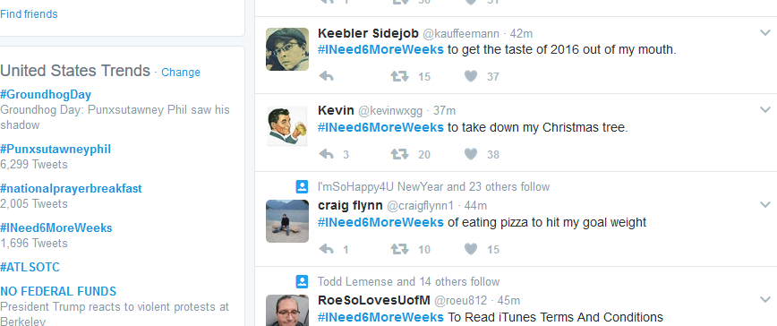Click the Find friends link
This screenshot has height=326, width=777.
(29, 13)
